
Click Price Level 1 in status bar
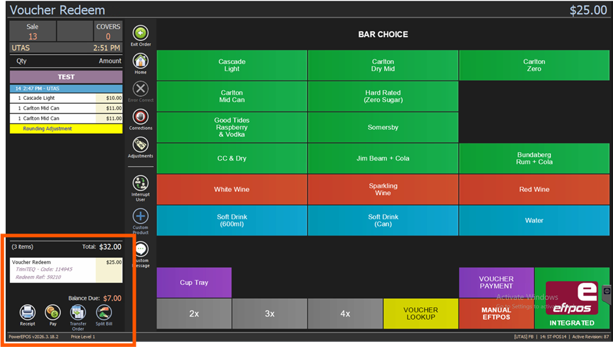click(83, 337)
